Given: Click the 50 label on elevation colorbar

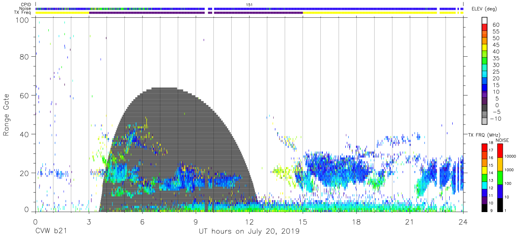Looking at the screenshot, I should click(496, 38).
